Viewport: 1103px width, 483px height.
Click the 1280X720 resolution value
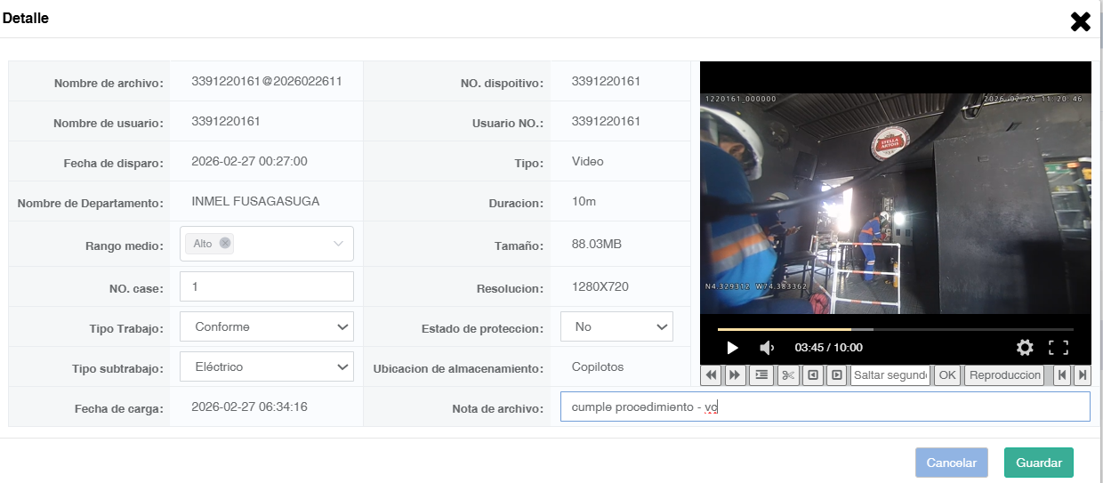click(x=600, y=286)
